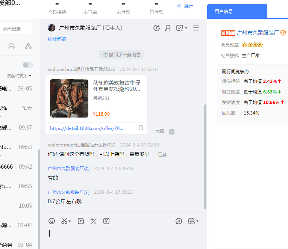Open the emoji picker in chat toolbar

pos(52,221)
